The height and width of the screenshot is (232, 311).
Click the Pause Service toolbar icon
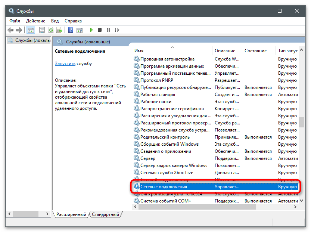pos(108,30)
